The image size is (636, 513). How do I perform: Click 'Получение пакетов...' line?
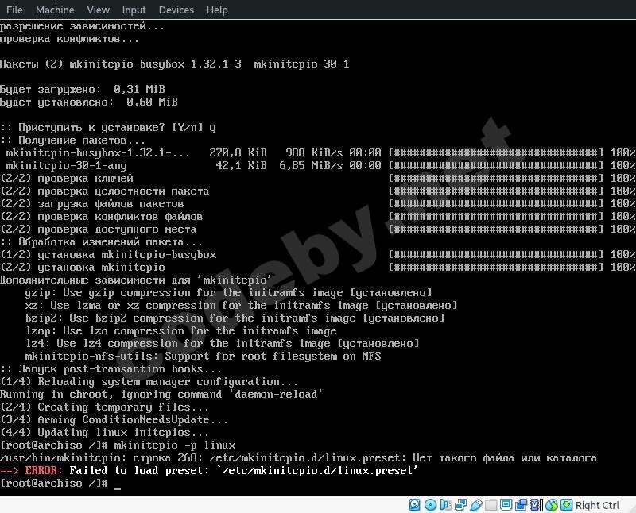click(72, 141)
